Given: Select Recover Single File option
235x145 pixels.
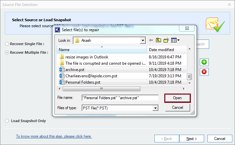Looking at the screenshot, I should 7,44.
